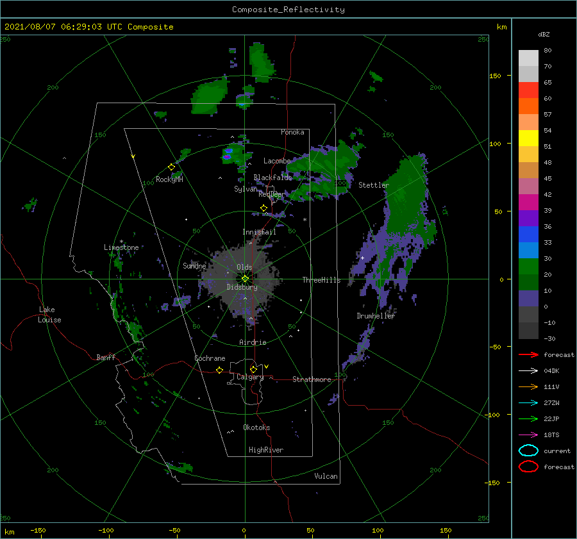Click the cyan 27ZW arrow icon

[x=528, y=403]
